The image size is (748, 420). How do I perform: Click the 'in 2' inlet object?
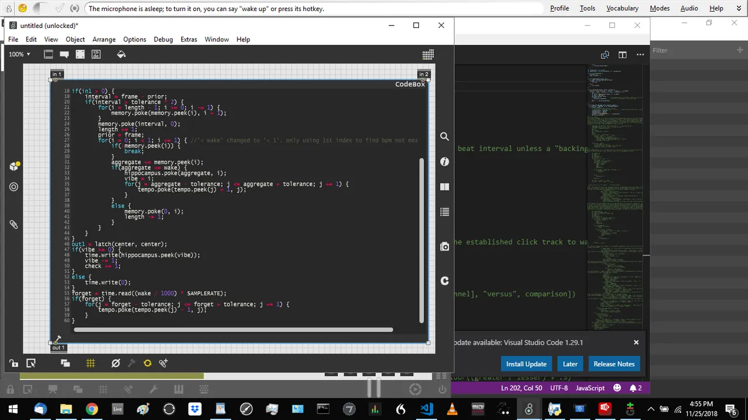424,74
